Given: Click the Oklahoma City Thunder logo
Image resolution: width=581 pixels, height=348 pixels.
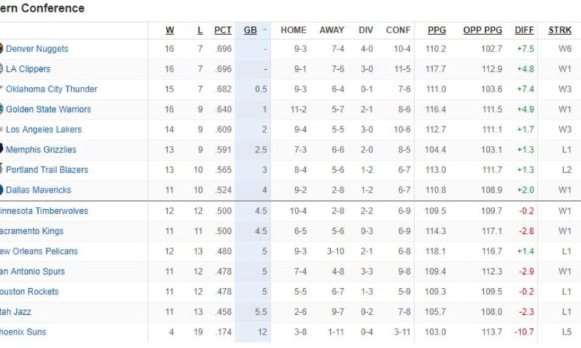Looking at the screenshot, I should [2, 89].
